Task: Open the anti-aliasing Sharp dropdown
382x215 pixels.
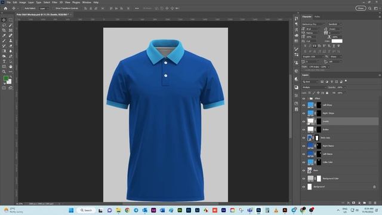Action: (x=335, y=57)
